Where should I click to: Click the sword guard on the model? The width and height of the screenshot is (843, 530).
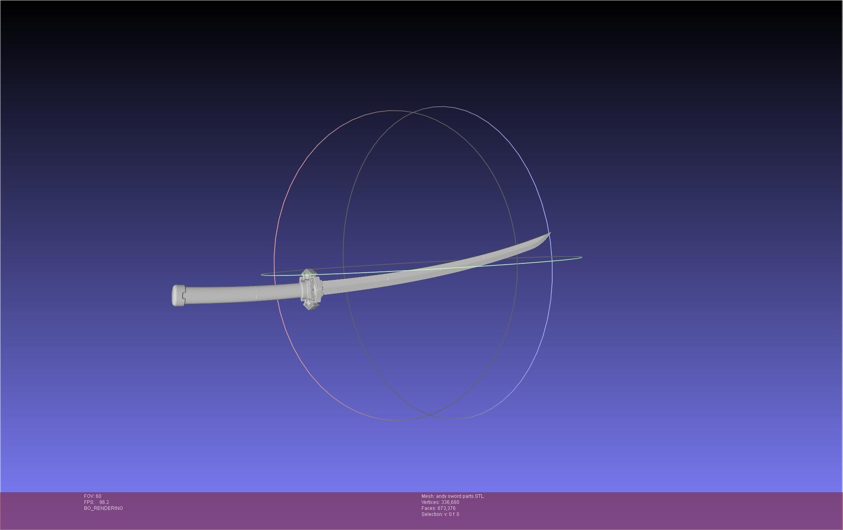coord(310,289)
